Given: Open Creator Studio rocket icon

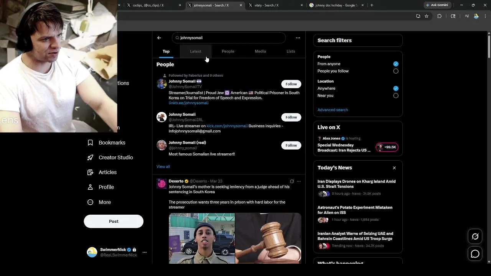Looking at the screenshot, I should click(90, 158).
